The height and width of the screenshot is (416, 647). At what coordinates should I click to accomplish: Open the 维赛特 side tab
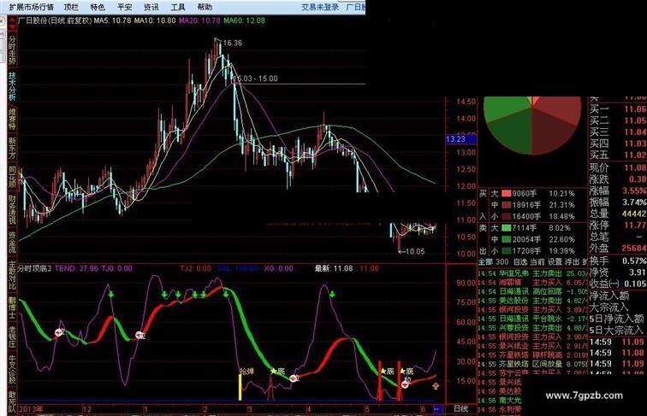point(12,119)
